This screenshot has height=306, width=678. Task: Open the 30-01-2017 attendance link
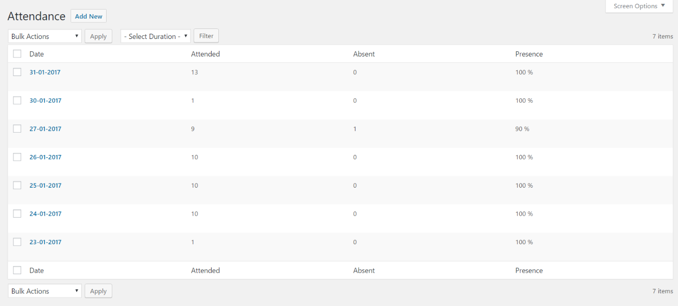click(45, 101)
